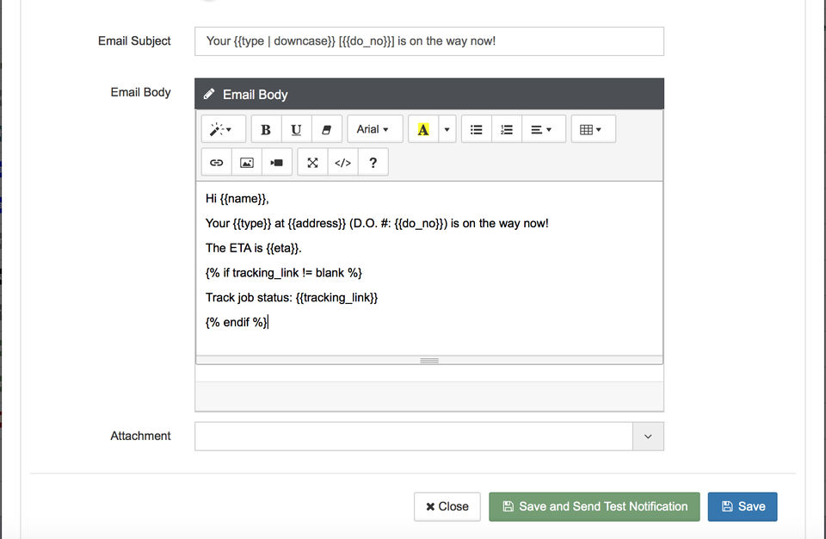The width and height of the screenshot is (826, 539).
Task: Insert a hyperlink via link icon
Action: click(x=217, y=162)
